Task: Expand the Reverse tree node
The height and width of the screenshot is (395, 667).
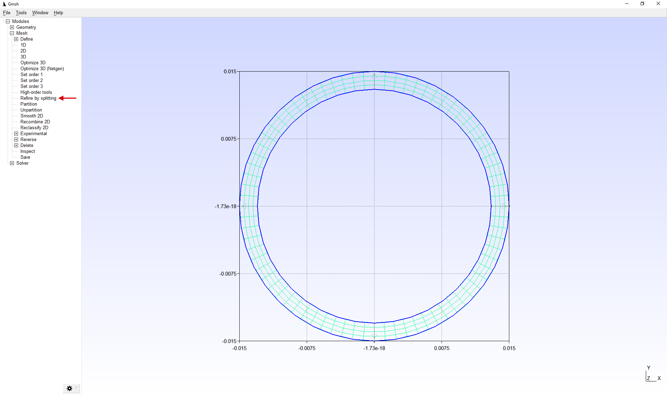Action: (x=16, y=139)
